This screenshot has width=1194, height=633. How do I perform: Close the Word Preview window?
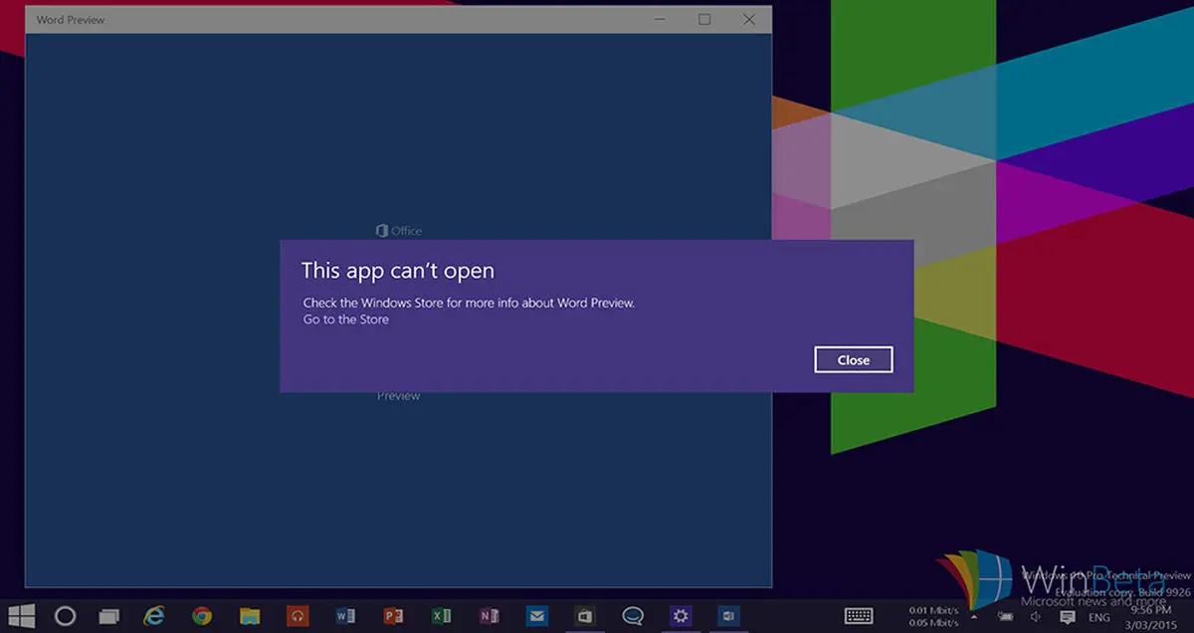(749, 19)
